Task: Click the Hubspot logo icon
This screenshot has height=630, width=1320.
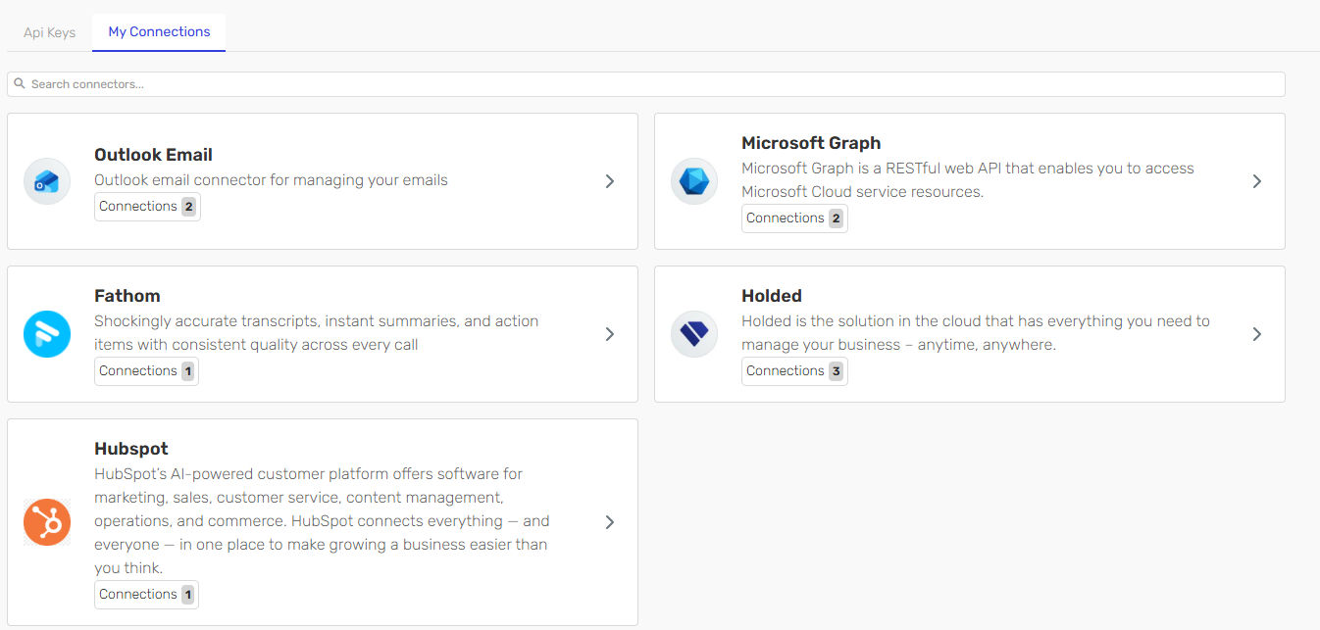Action: tap(47, 522)
